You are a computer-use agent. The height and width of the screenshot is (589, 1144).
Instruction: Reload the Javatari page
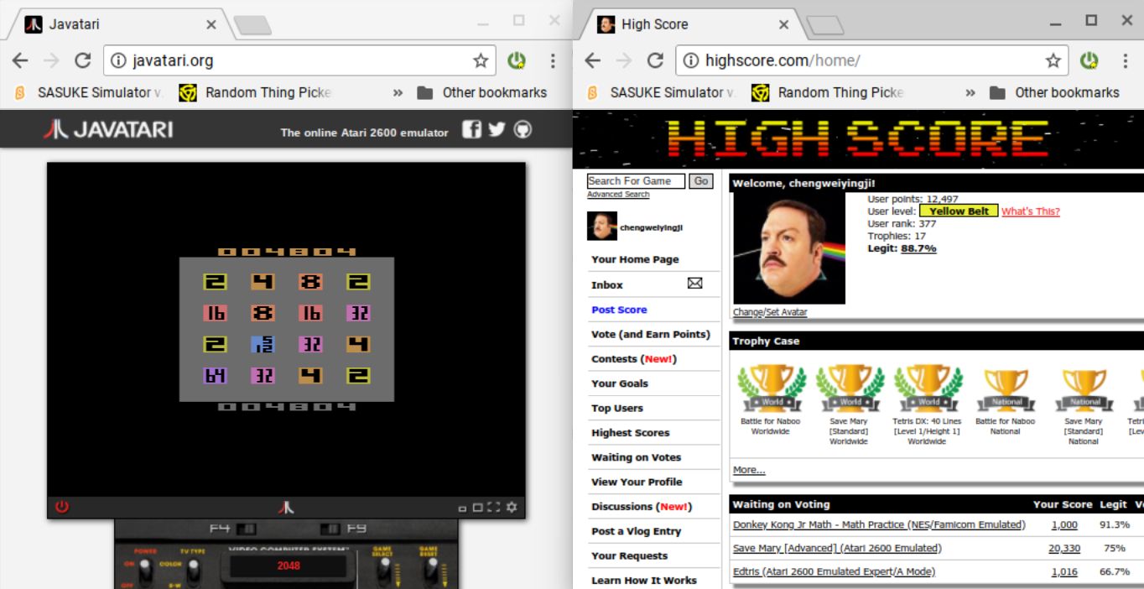[82, 60]
